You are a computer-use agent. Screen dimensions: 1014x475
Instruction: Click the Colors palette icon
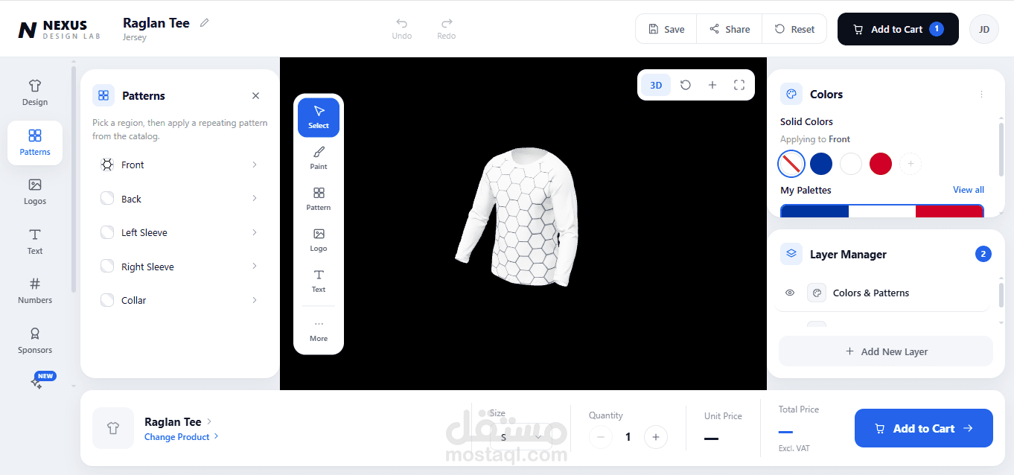[x=791, y=95]
